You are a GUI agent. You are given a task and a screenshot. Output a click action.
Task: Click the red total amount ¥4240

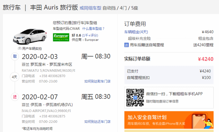(205, 59)
